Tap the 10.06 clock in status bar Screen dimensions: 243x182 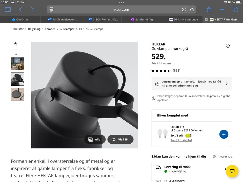pos(5,2)
